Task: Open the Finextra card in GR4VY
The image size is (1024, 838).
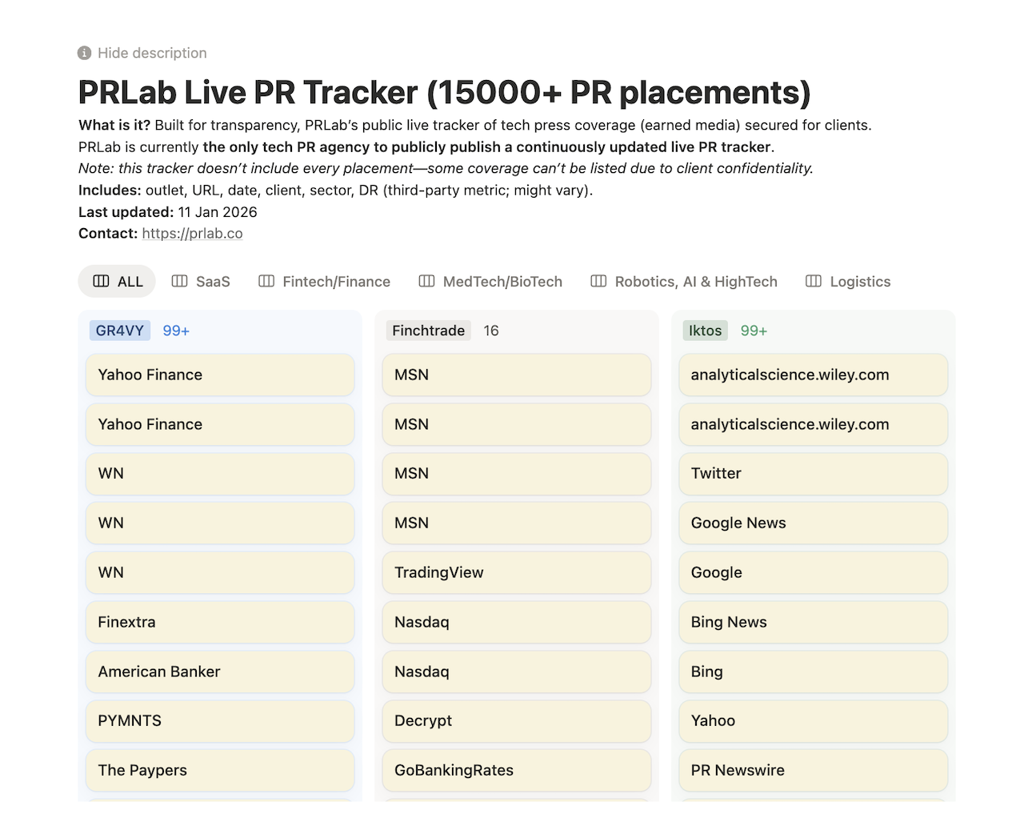Action: pyautogui.click(x=220, y=622)
